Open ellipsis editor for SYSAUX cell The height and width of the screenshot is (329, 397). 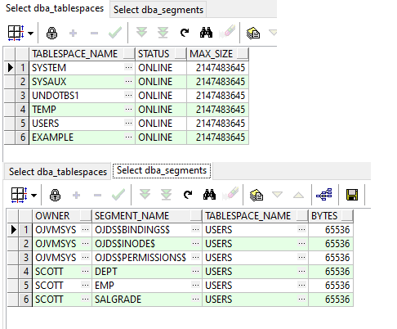click(128, 81)
